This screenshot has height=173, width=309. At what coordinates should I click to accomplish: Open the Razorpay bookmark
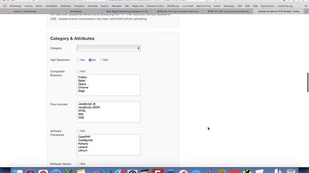tap(229, 6)
